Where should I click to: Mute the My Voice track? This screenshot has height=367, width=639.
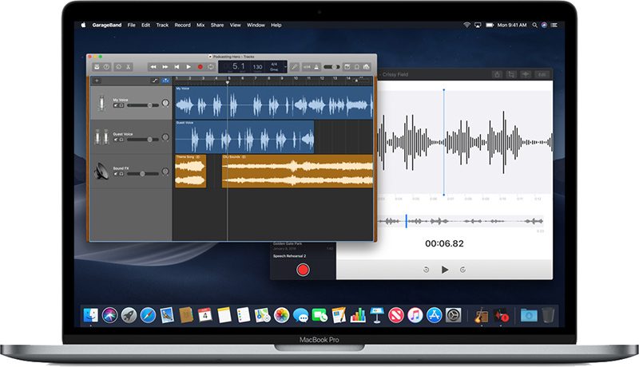click(116, 105)
